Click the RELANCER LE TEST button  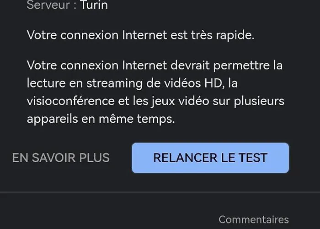point(210,158)
